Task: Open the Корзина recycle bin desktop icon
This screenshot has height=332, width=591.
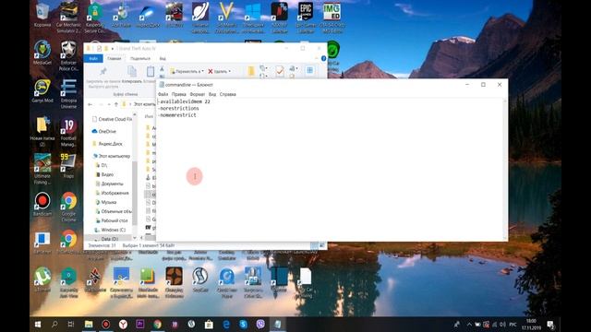Action: 42,15
